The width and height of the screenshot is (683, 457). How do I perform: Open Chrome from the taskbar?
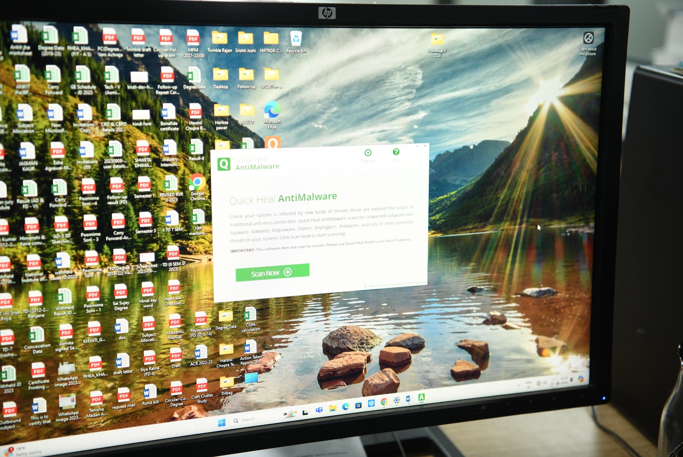click(384, 402)
